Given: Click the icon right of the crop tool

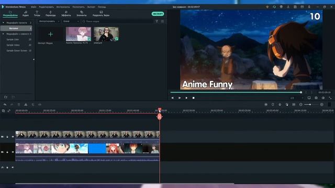Looking at the screenshot, I should tap(40, 104).
